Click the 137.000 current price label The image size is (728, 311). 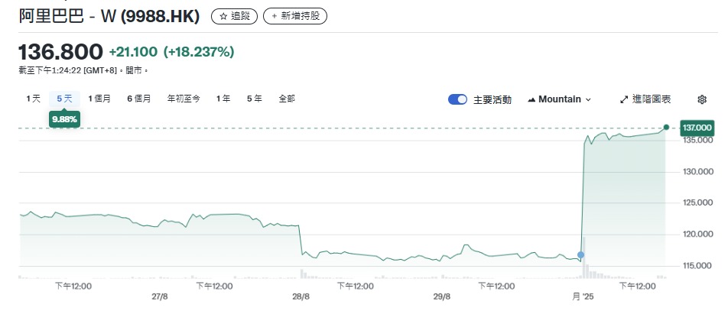point(696,128)
